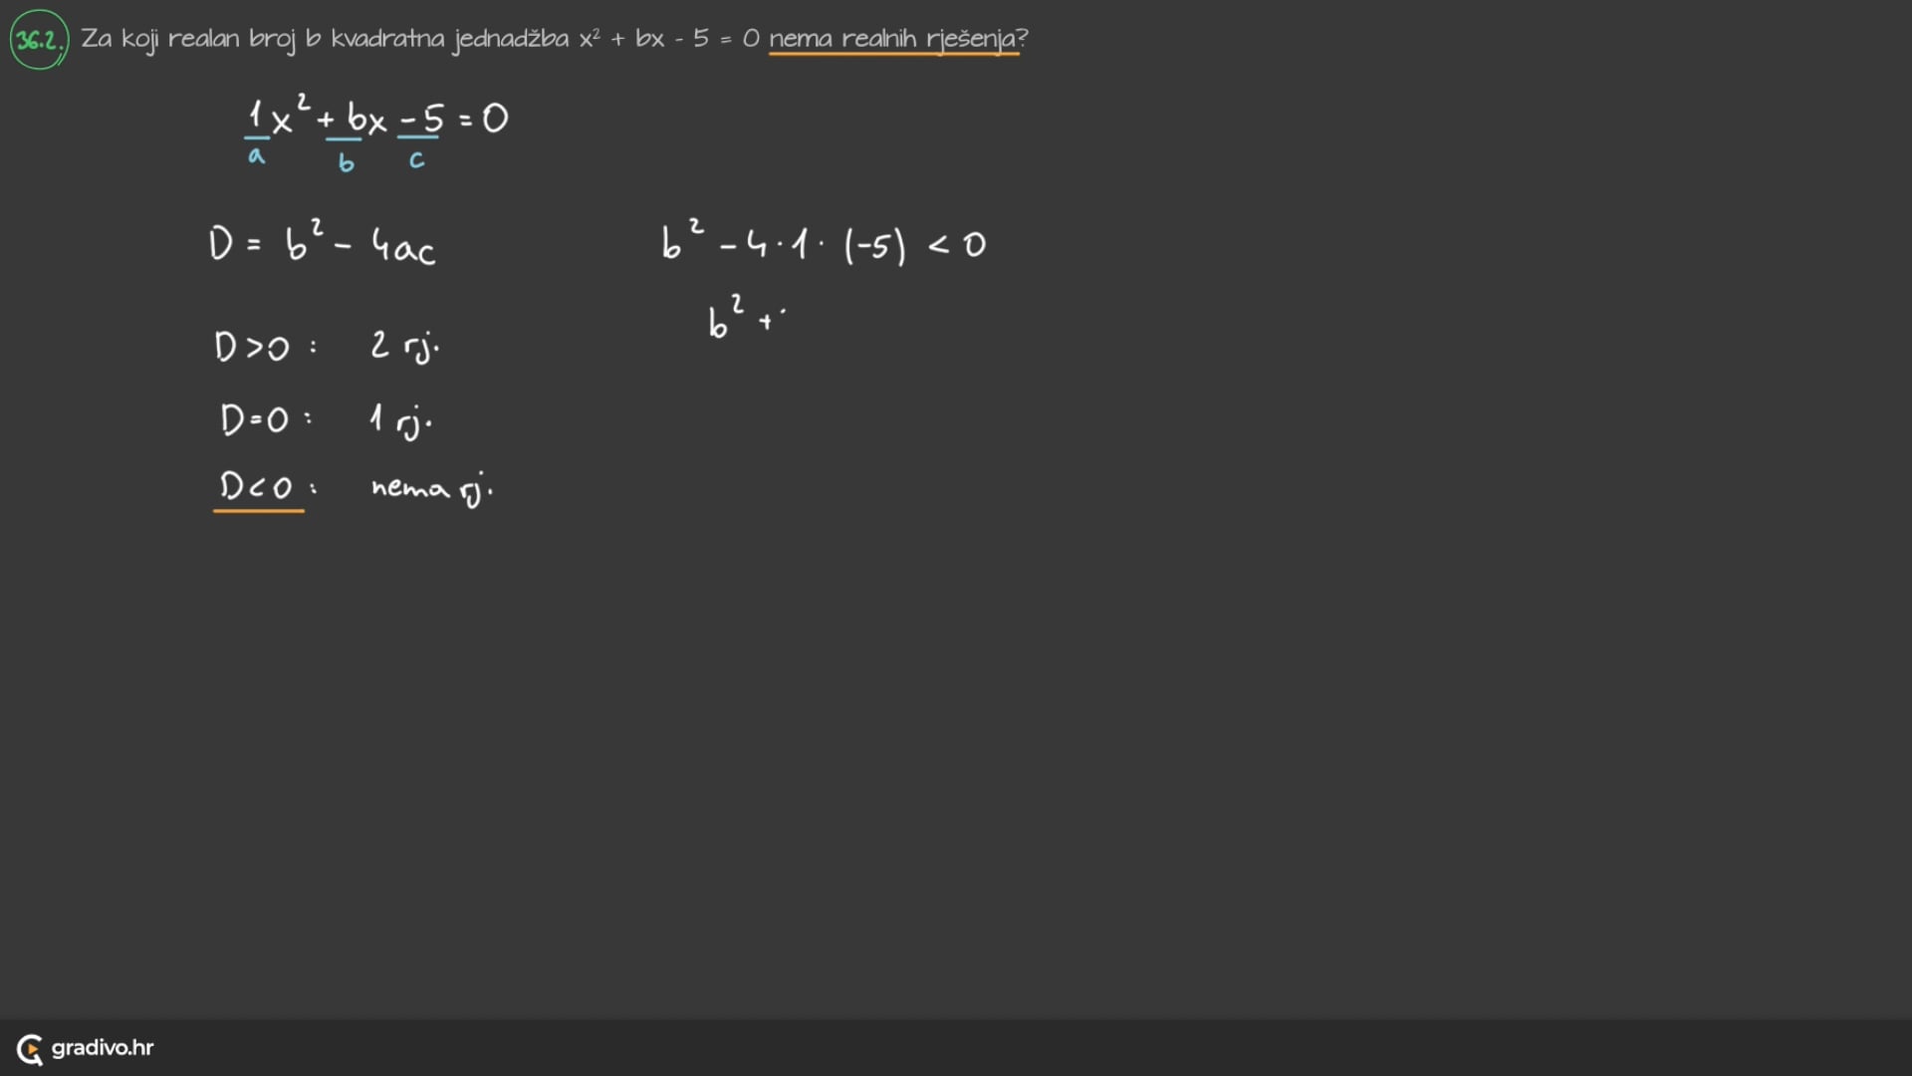
Task: Click the gradivo.hr text link
Action: tap(103, 1048)
